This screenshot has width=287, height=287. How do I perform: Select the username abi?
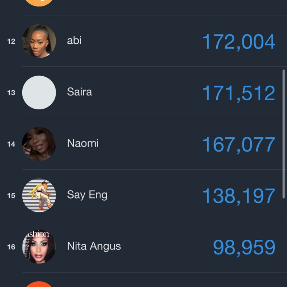pos(74,40)
